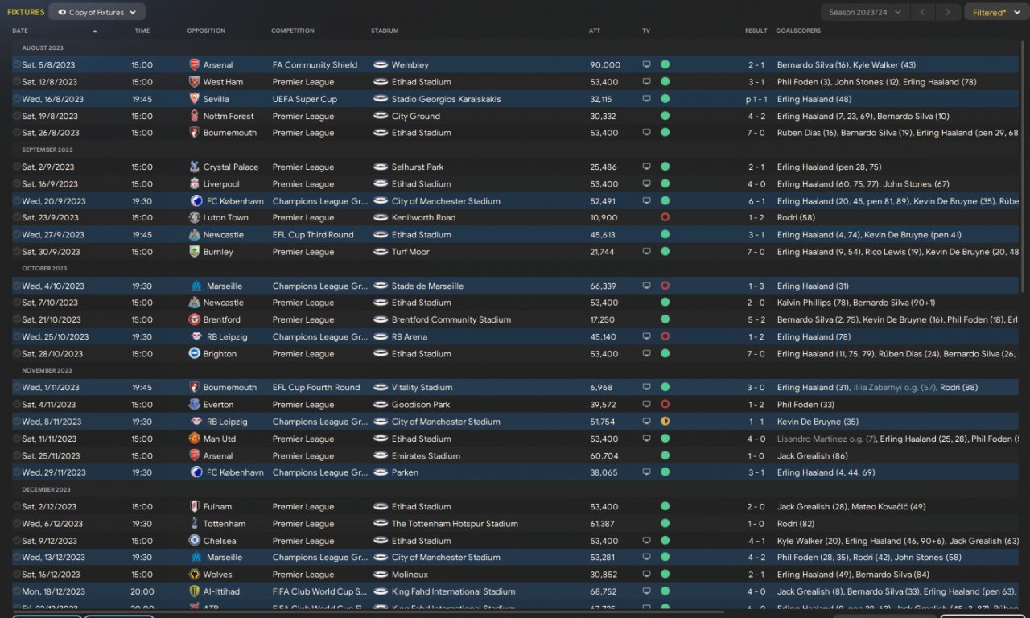The image size is (1030, 618).
Task: Click the 'p 1 - 1' result against Sevilla
Action: point(755,99)
